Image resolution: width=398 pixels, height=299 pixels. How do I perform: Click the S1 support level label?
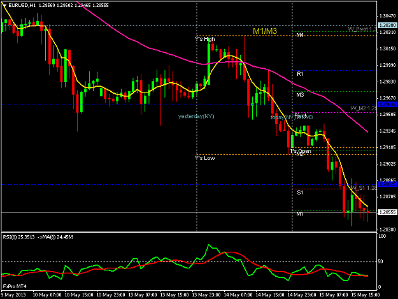(x=300, y=193)
